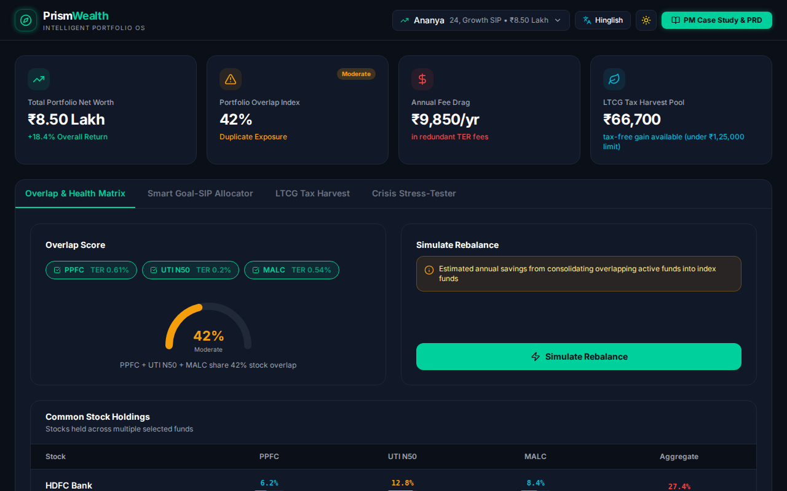Viewport: 787px width, 491px height.
Task: Click the warning triangle icon on the Overlap Index card
Action: click(231, 79)
